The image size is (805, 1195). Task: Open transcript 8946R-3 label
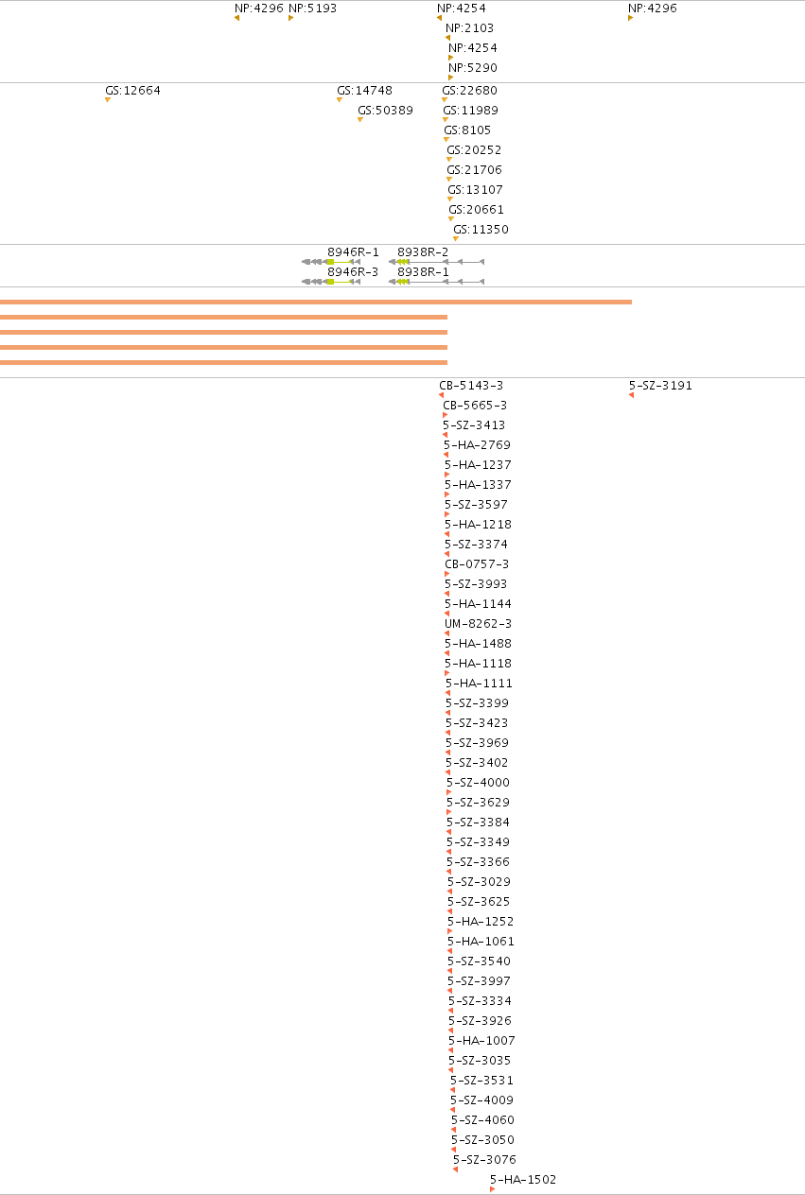click(x=353, y=272)
